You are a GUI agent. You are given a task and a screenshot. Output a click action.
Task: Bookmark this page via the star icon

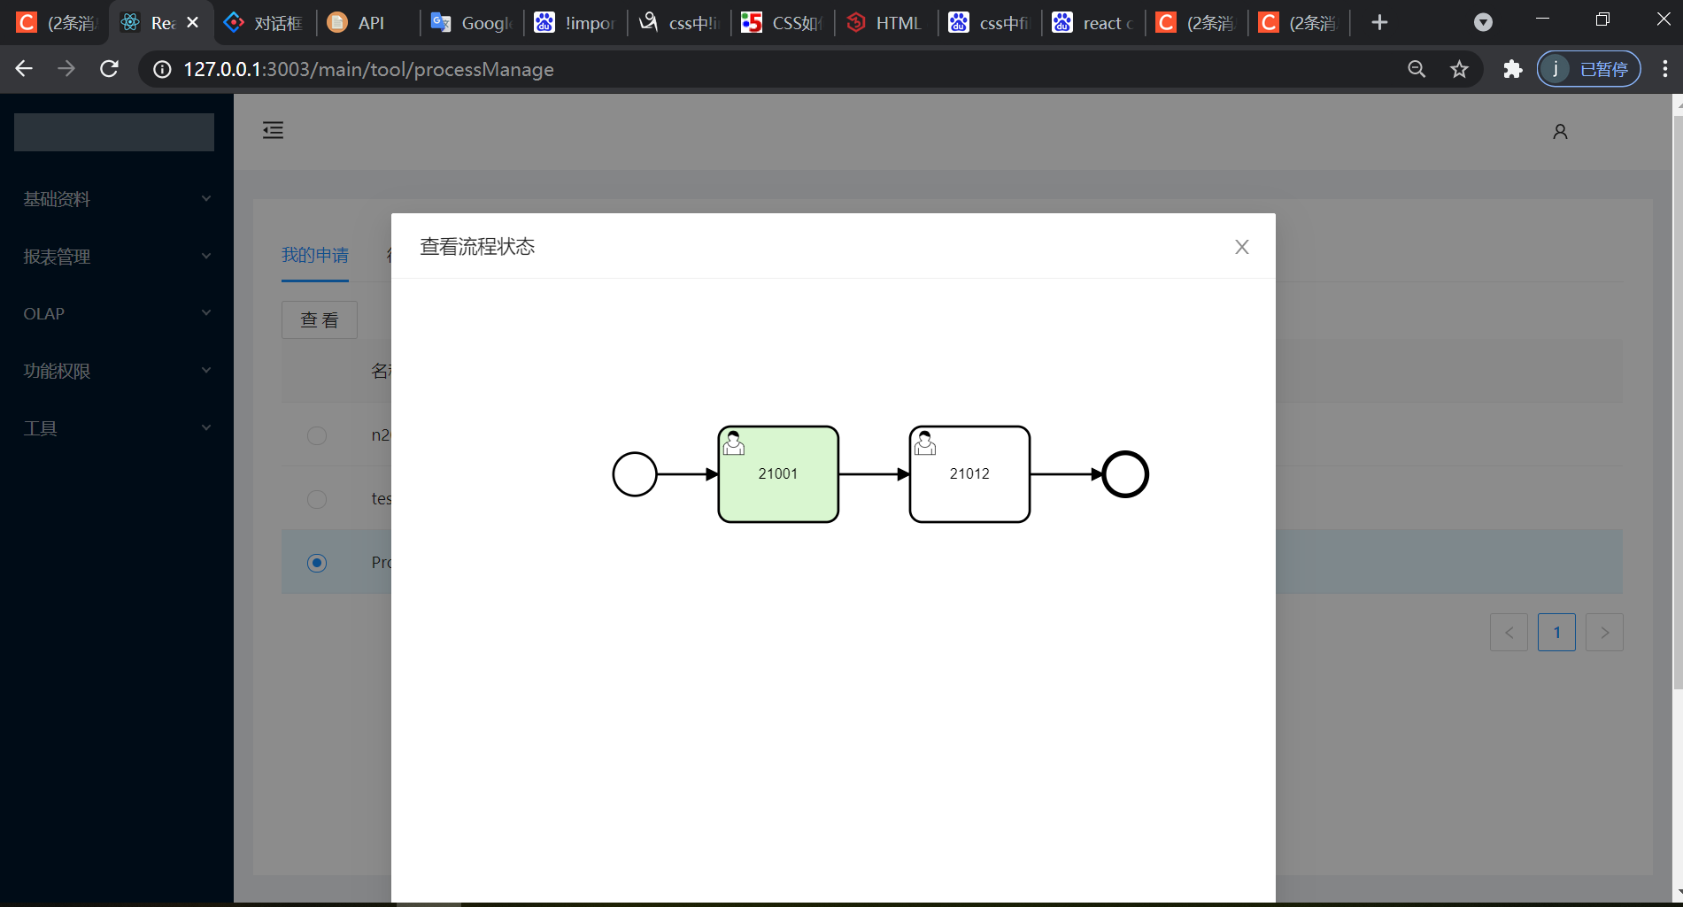[x=1459, y=69]
